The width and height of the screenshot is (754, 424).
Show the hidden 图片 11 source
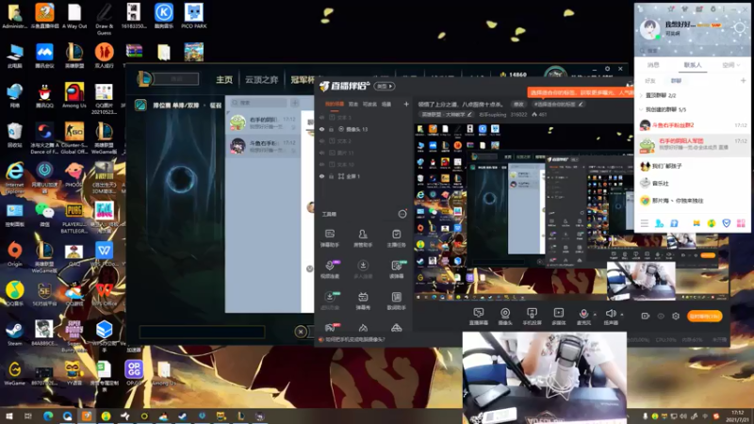pos(321,153)
